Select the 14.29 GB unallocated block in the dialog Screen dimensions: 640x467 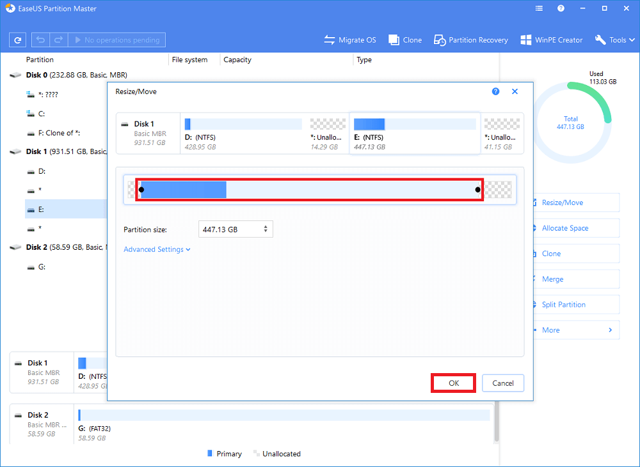click(327, 134)
